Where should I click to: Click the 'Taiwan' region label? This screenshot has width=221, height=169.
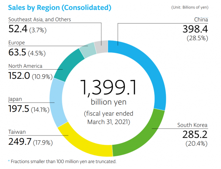[17, 131]
